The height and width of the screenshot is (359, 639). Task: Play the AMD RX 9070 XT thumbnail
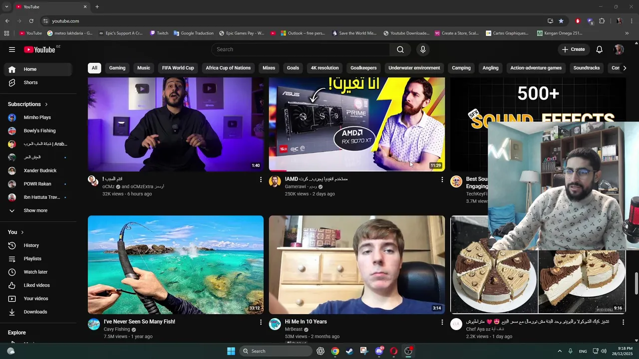(x=357, y=124)
